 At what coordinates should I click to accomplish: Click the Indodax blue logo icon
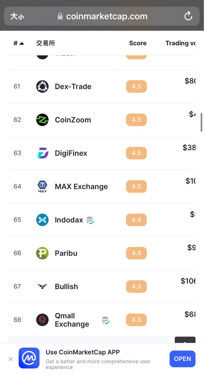pos(42,220)
